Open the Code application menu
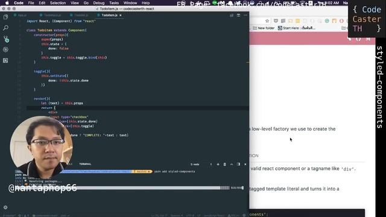386x217 pixels. point(19,3)
